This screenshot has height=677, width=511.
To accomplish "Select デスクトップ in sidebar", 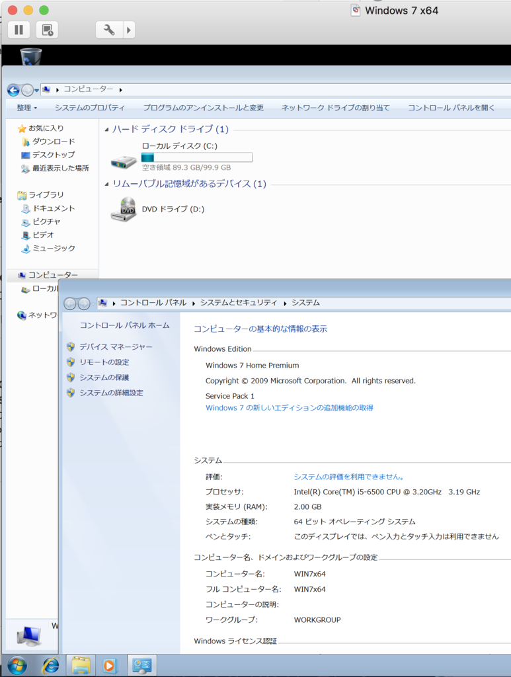I will pyautogui.click(x=54, y=155).
